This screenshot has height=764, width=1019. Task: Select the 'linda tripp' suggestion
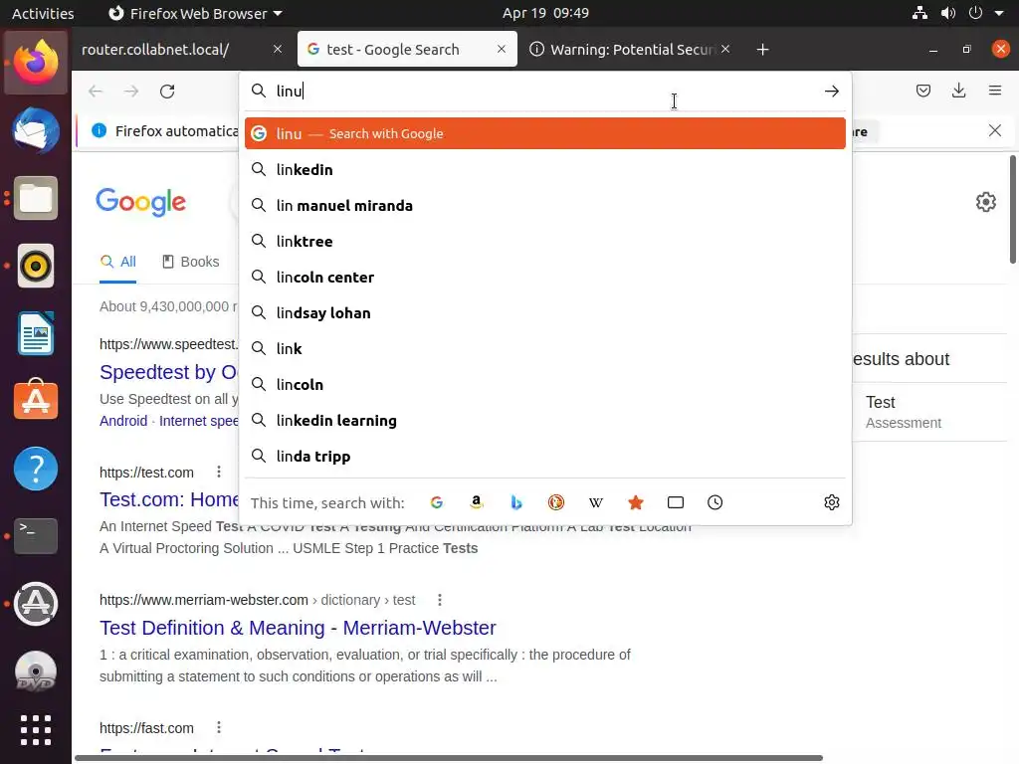544,456
